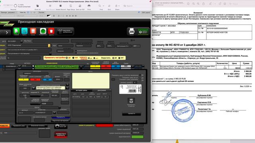Open the Find toolbar dropdown arrow
The image size is (255, 143).
pos(104,6)
